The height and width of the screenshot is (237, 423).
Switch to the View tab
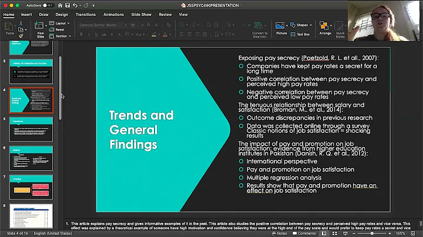(183, 15)
